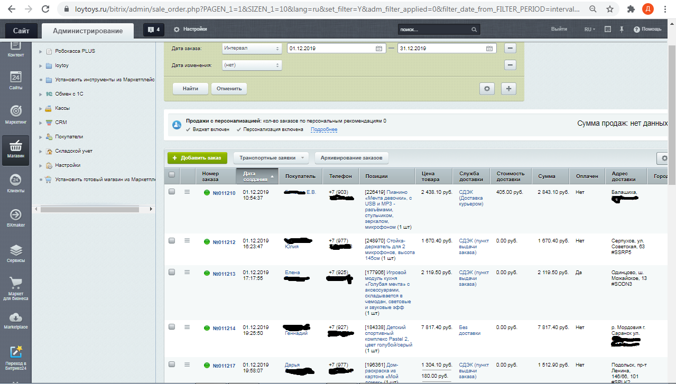
Task: Select checkbox for order №011217
Action: [171, 364]
